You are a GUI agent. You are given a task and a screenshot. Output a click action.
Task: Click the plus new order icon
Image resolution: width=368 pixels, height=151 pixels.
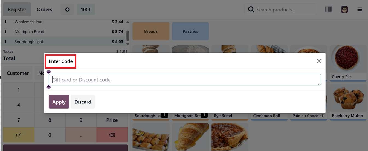(67, 10)
